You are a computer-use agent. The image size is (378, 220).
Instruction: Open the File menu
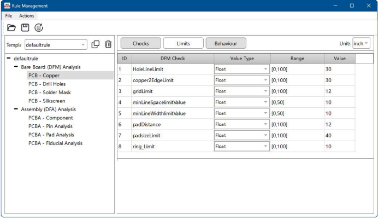[x=8, y=15]
